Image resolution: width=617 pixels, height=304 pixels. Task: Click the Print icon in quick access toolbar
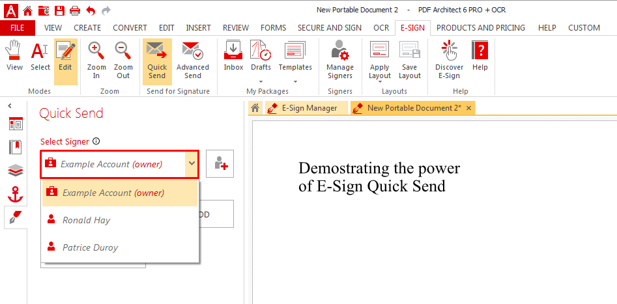(x=75, y=10)
